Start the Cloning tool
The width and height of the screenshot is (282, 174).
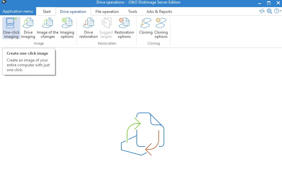point(146,28)
